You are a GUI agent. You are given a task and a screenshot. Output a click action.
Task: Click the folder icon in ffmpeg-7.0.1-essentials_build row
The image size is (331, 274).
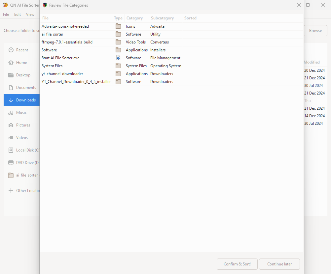tap(118, 42)
